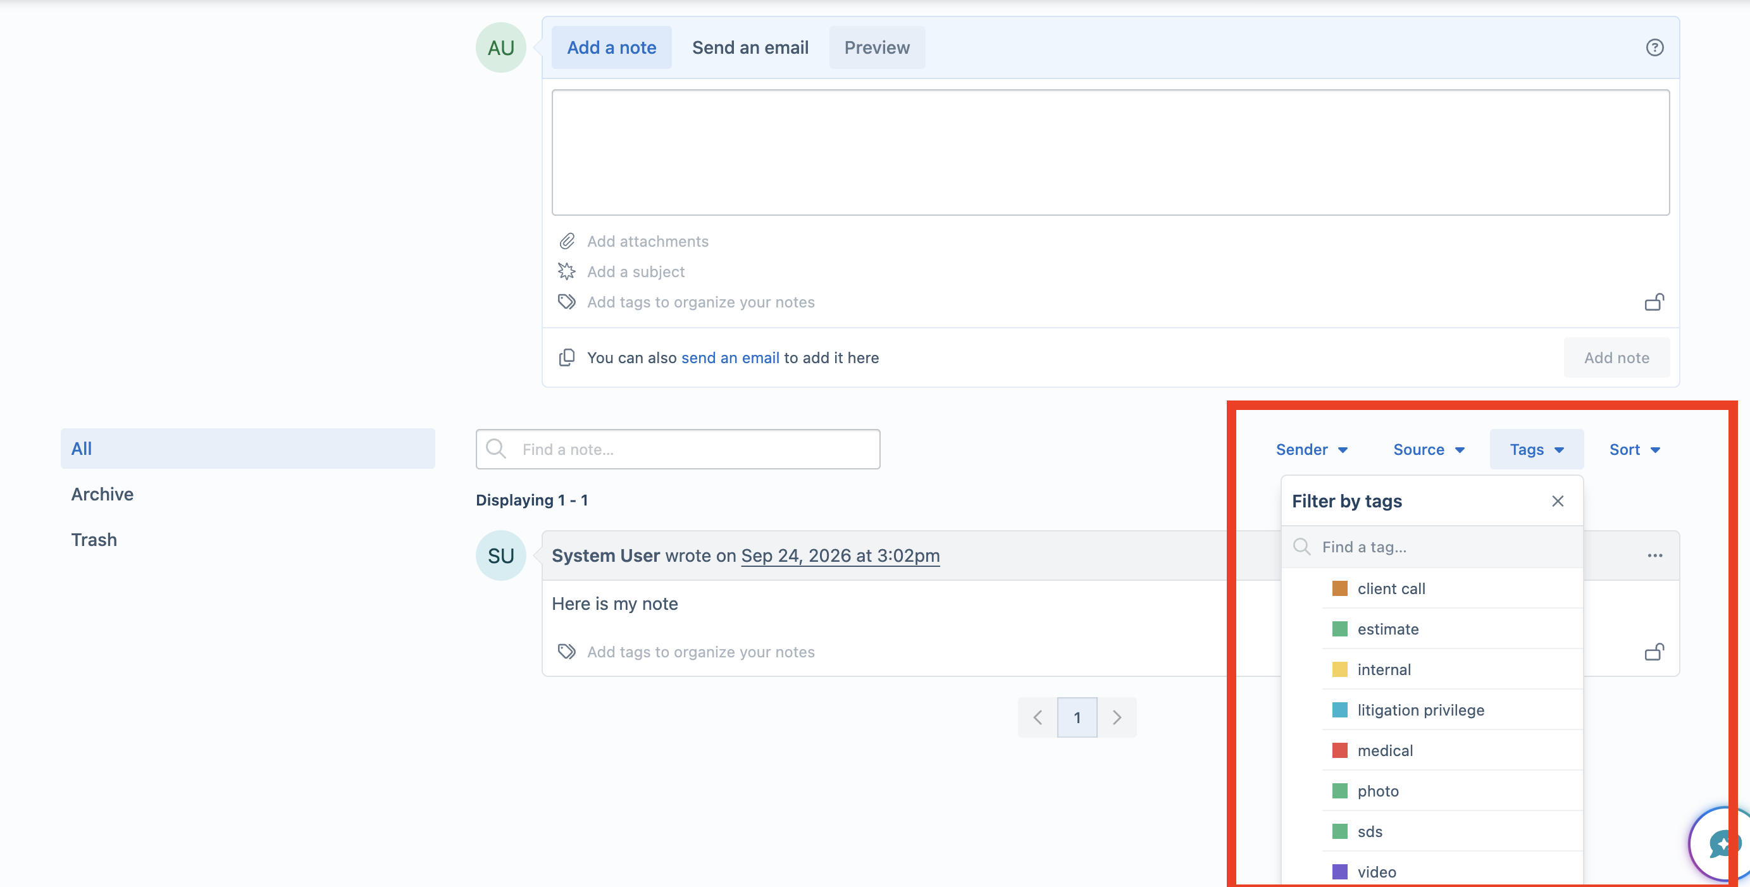This screenshot has width=1750, height=887.
Task: Open the Sort dropdown
Action: tap(1634, 450)
